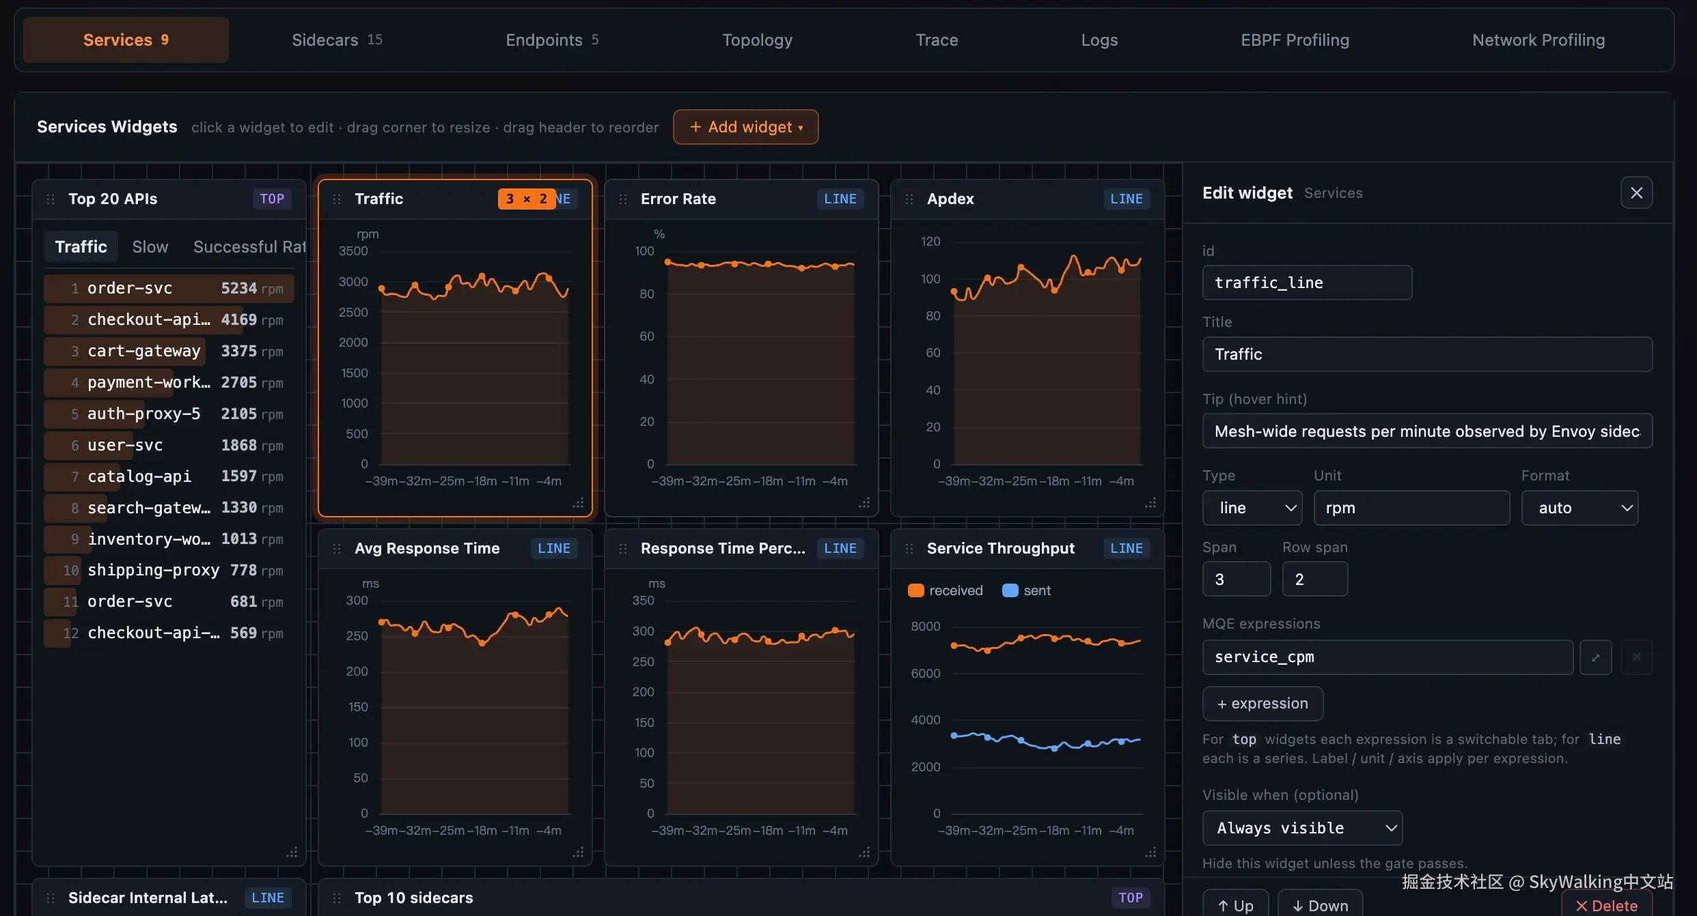Grab the drag handle of Error Rate widget
Screen dimensions: 1697x916
[623, 199]
